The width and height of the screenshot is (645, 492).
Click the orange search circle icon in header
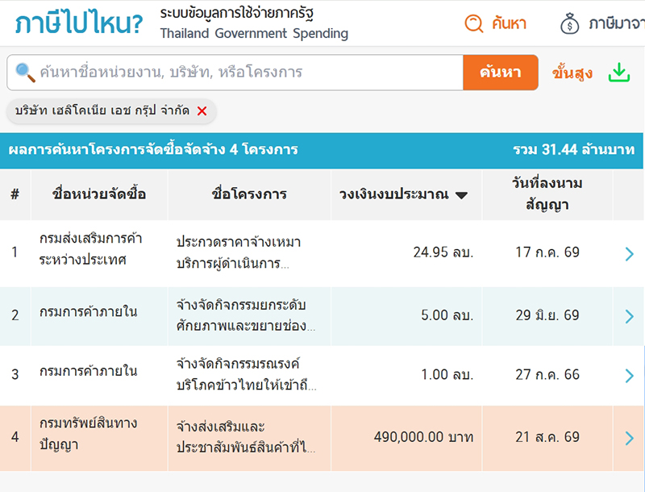click(x=474, y=23)
